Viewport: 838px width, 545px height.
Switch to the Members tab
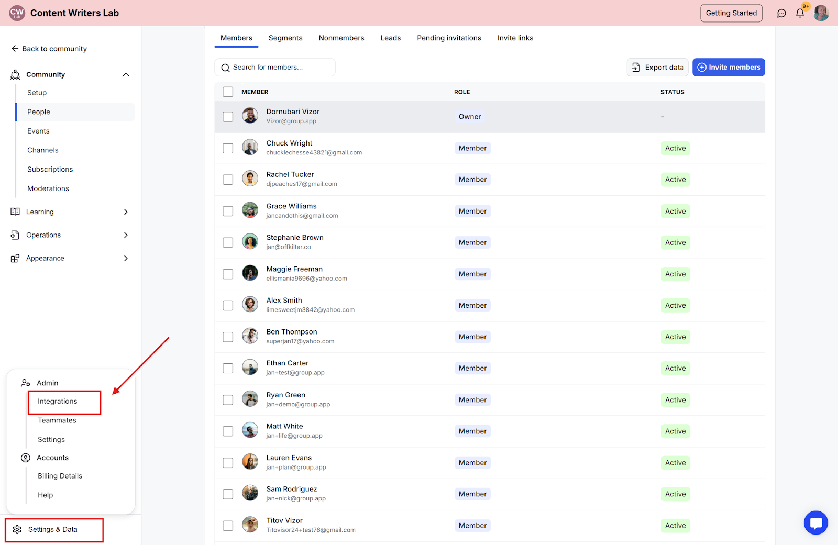point(236,38)
